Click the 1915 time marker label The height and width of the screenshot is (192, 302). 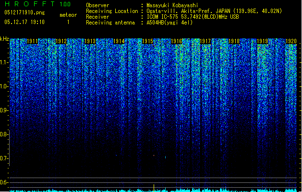click(147, 41)
